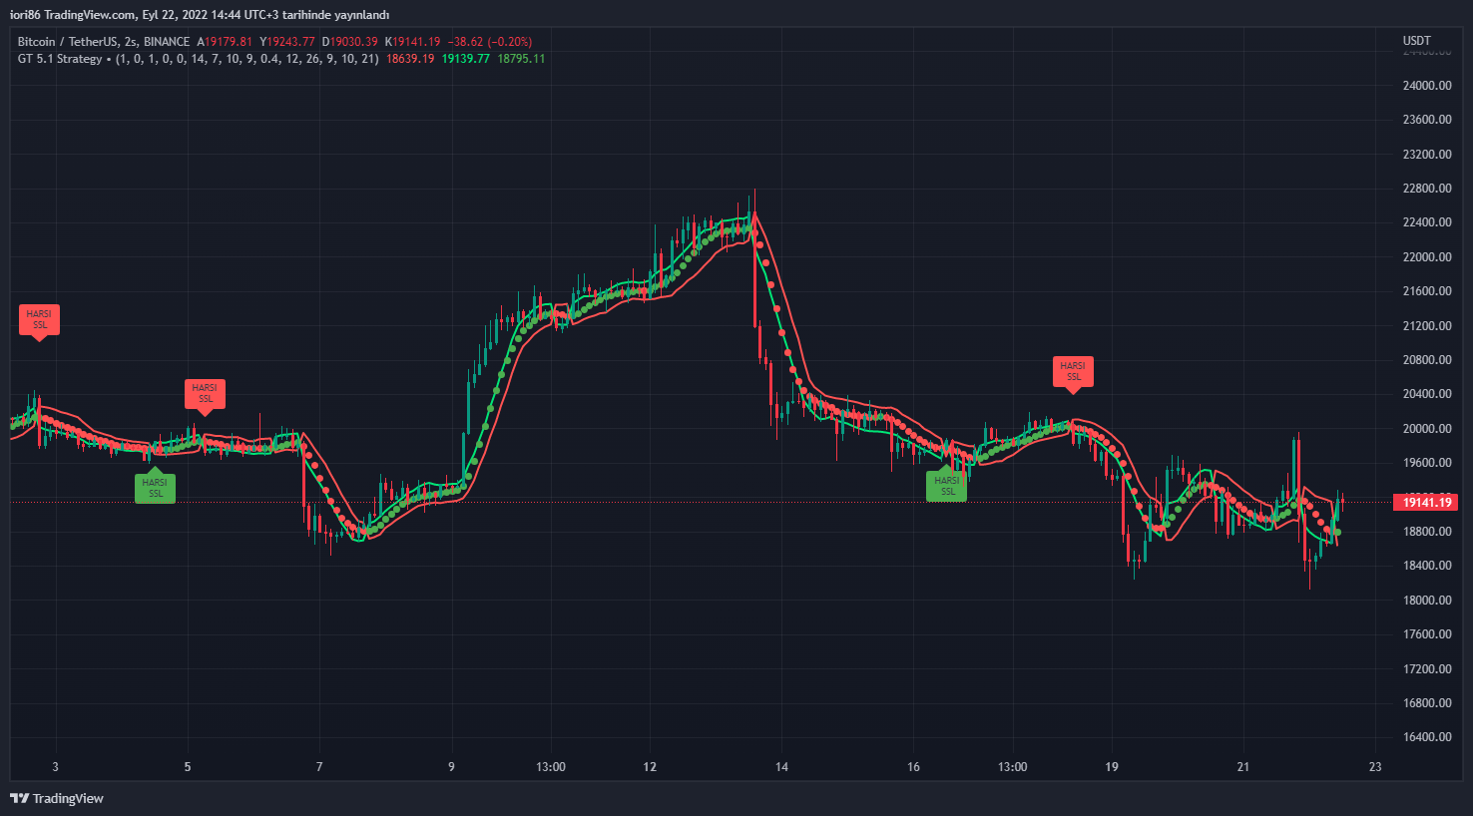Click the 22400.00 price axis label
Image resolution: width=1473 pixels, height=816 pixels.
pos(1427,222)
